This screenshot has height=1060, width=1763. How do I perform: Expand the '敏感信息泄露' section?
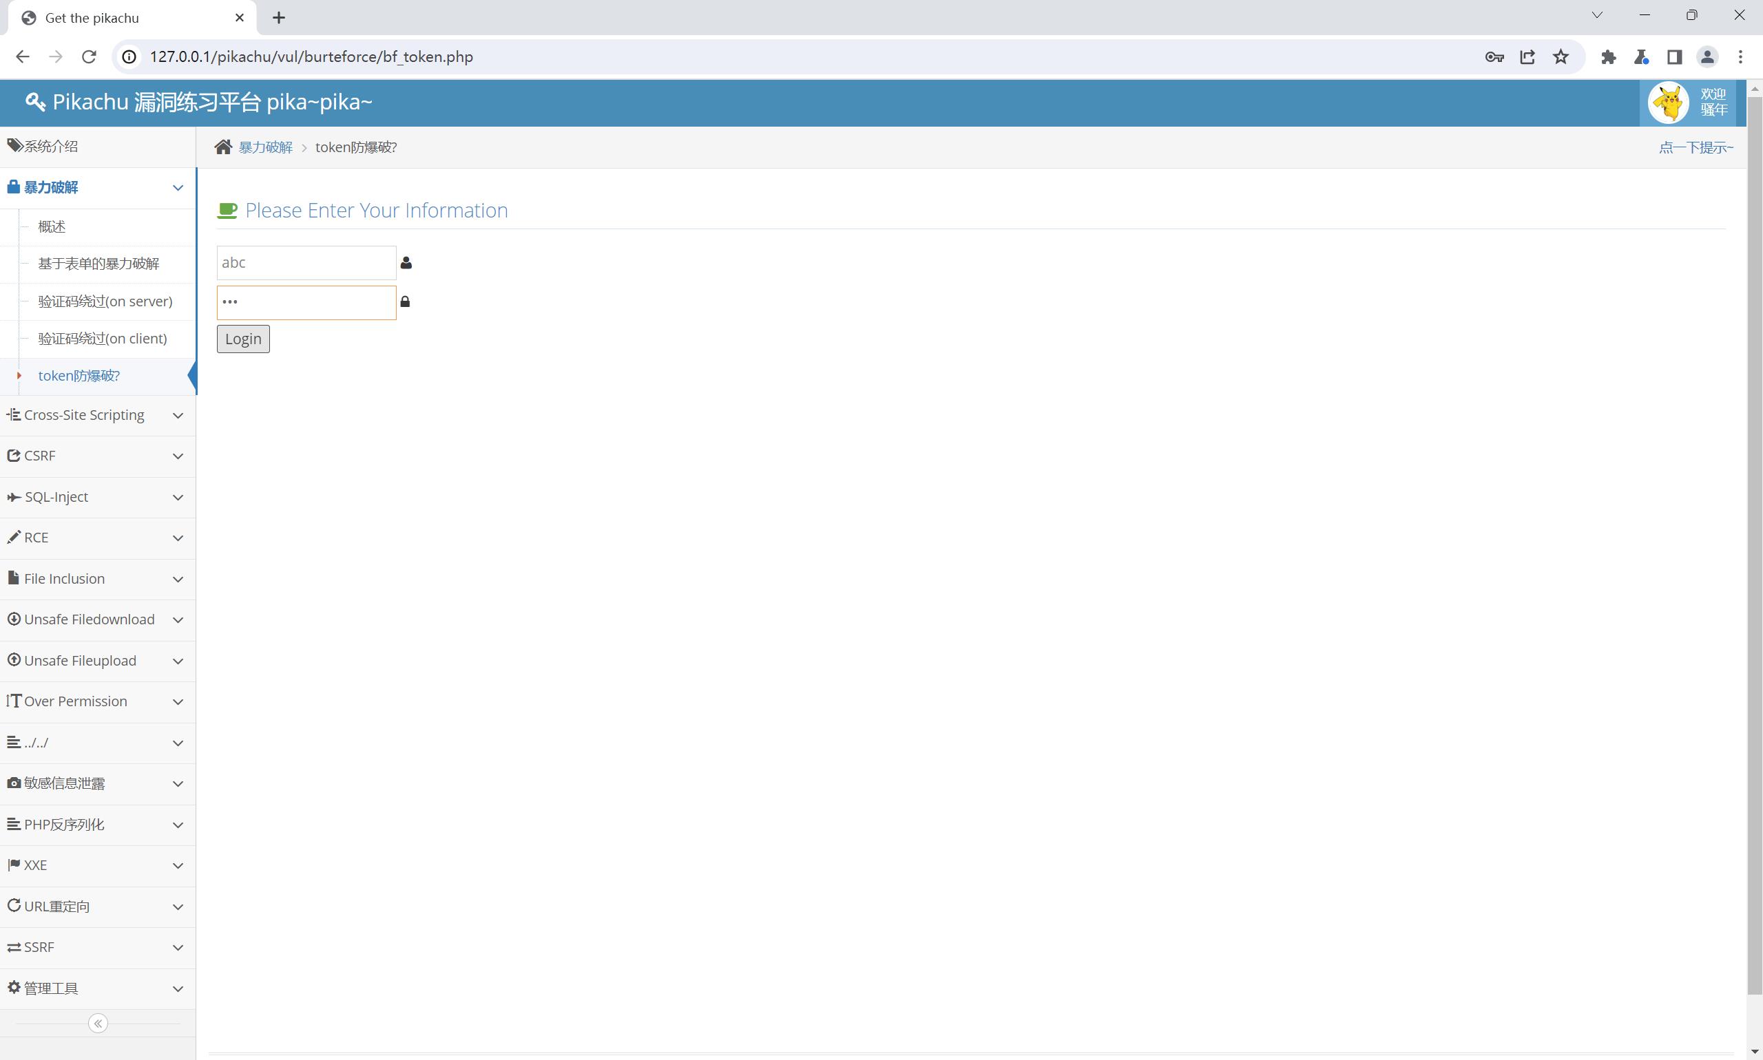coord(98,784)
